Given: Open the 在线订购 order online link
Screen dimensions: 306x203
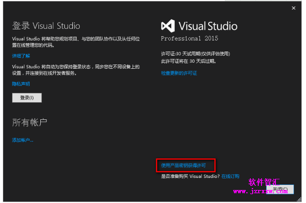Looking at the screenshot, I should coord(230,176).
